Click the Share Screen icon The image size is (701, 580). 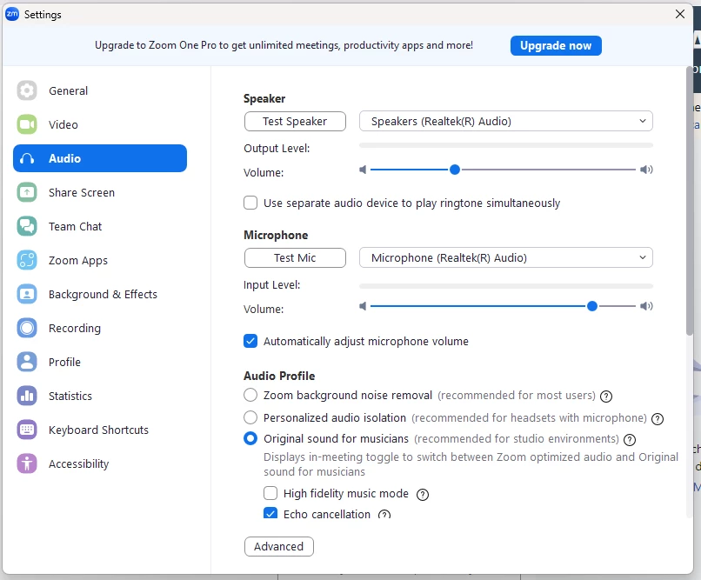[x=27, y=192]
